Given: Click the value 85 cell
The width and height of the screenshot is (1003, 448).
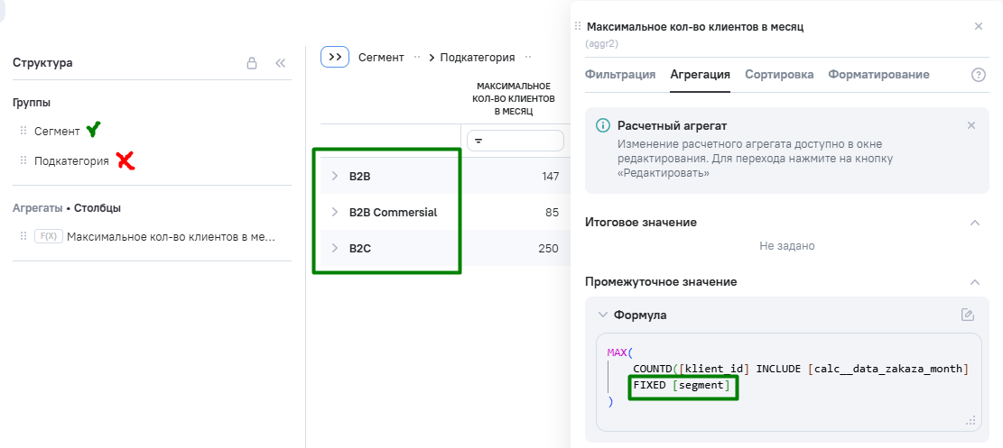Looking at the screenshot, I should (x=552, y=212).
